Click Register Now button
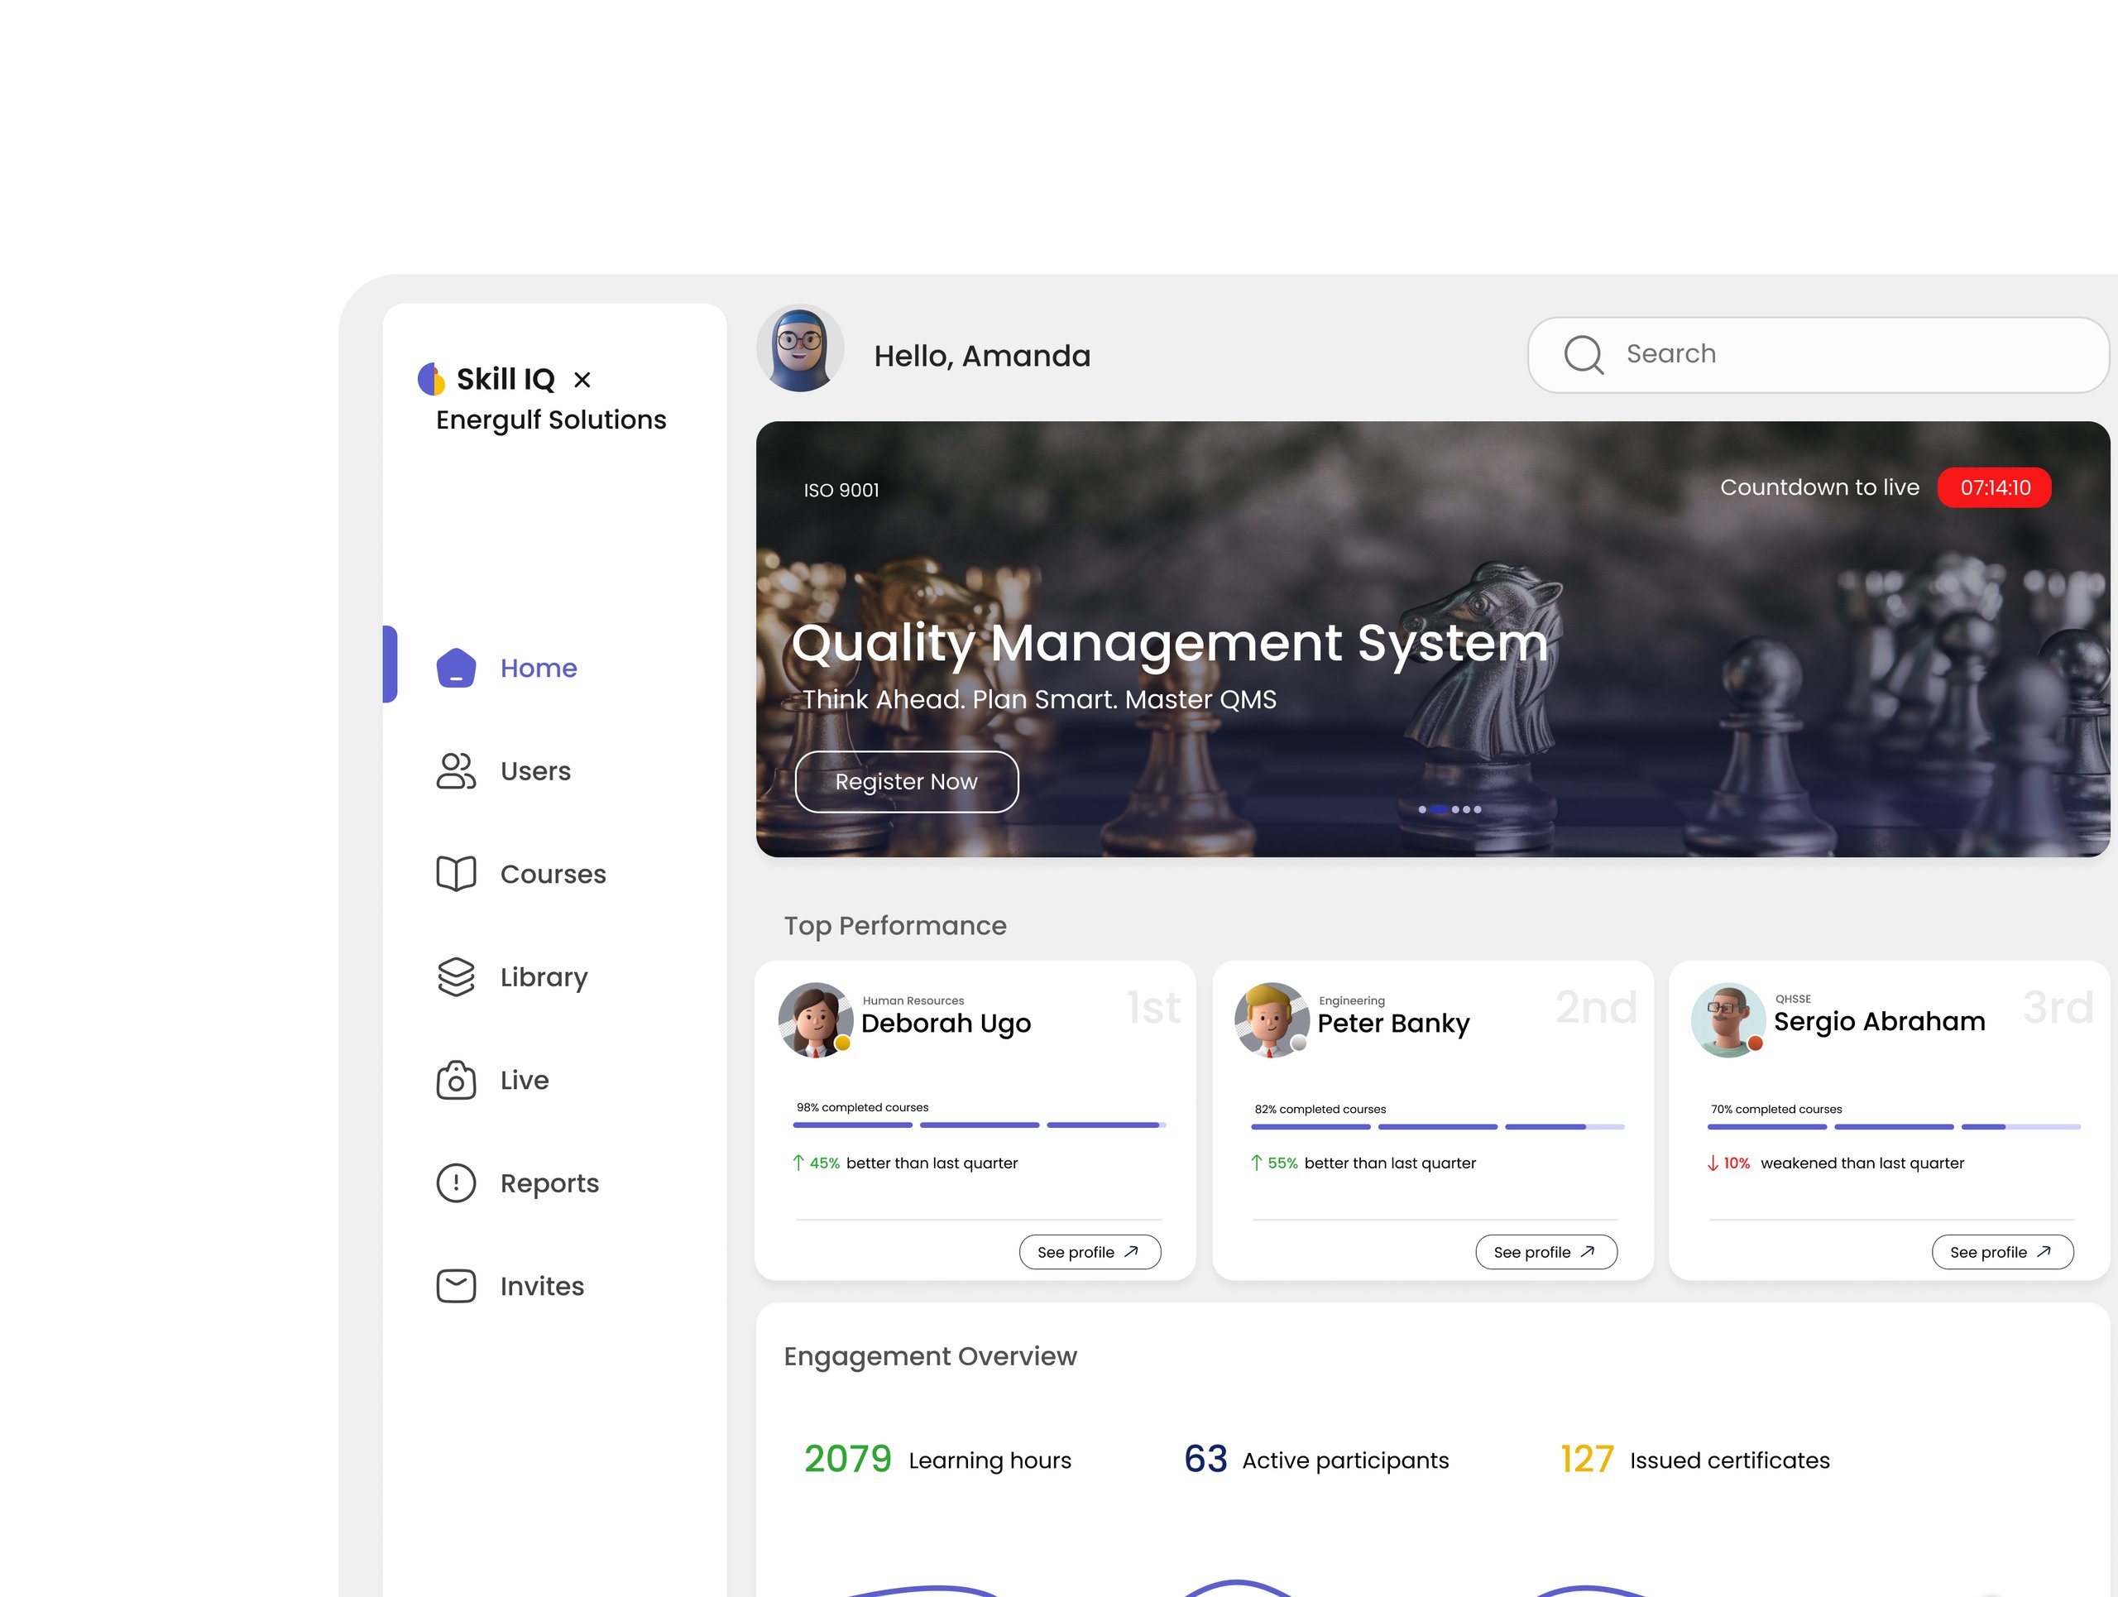2118x1597 pixels. tap(907, 781)
